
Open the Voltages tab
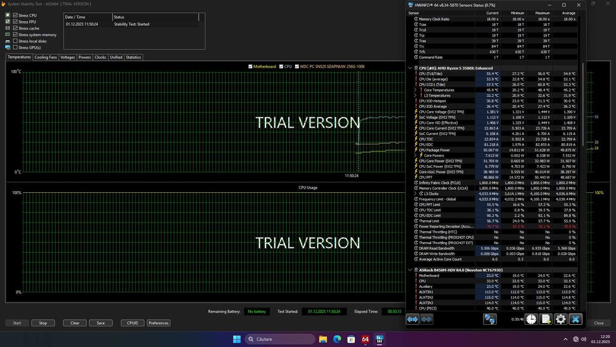click(68, 57)
